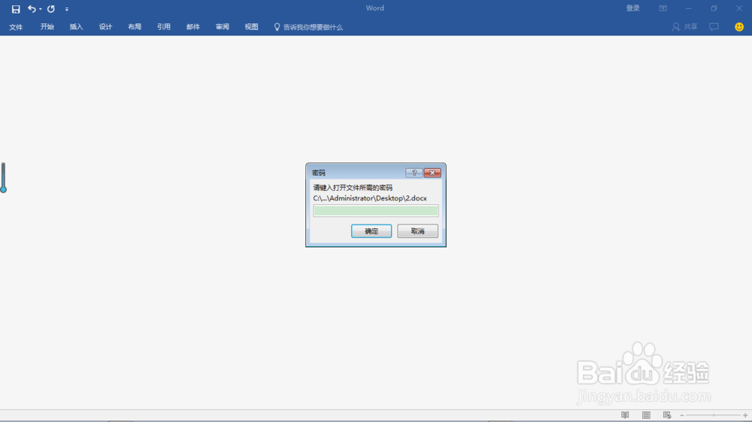752x422 pixels.
Task: Click the ribbon display options icon
Action: pos(663,8)
